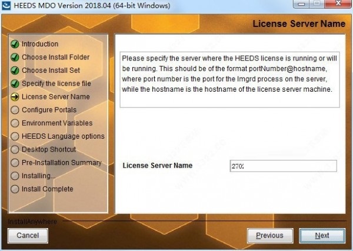The image size is (353, 251).
Task: Click the circle icon next to Installing...
Action: coord(15,176)
